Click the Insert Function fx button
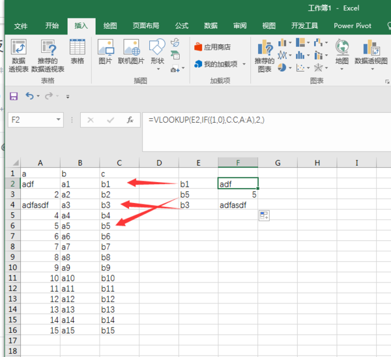 (130, 120)
